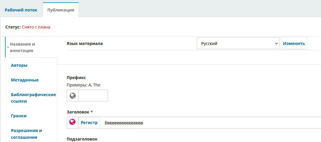Viewport: 321px width, 142px height.
Task: Click the Язык материала label
Action: (x=85, y=44)
